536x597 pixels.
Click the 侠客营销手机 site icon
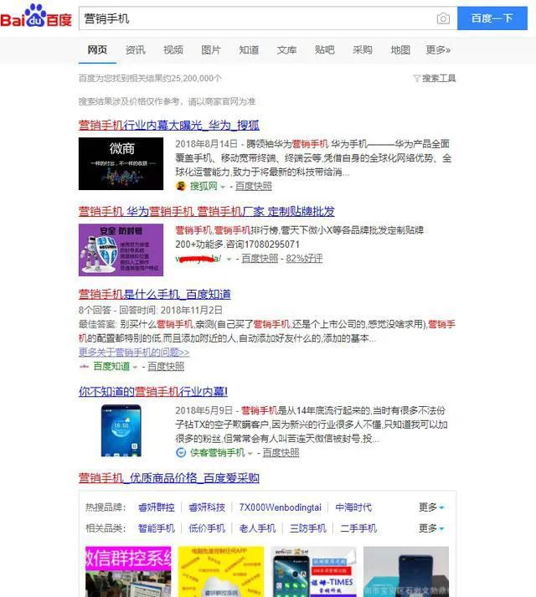tap(181, 452)
